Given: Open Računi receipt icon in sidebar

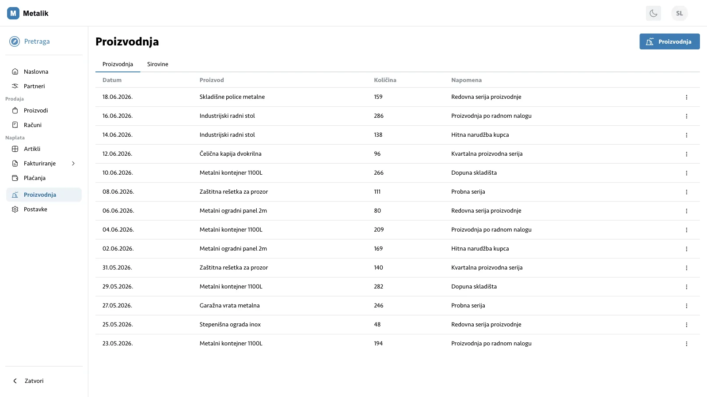Looking at the screenshot, I should [x=15, y=125].
